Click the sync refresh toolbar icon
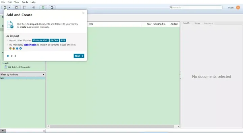This screenshot has width=243, height=133. (x=43, y=7)
